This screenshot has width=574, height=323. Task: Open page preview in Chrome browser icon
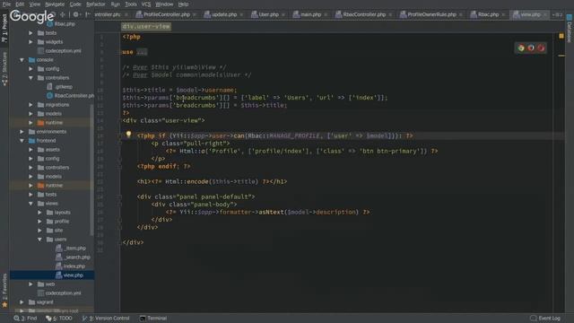click(x=521, y=48)
